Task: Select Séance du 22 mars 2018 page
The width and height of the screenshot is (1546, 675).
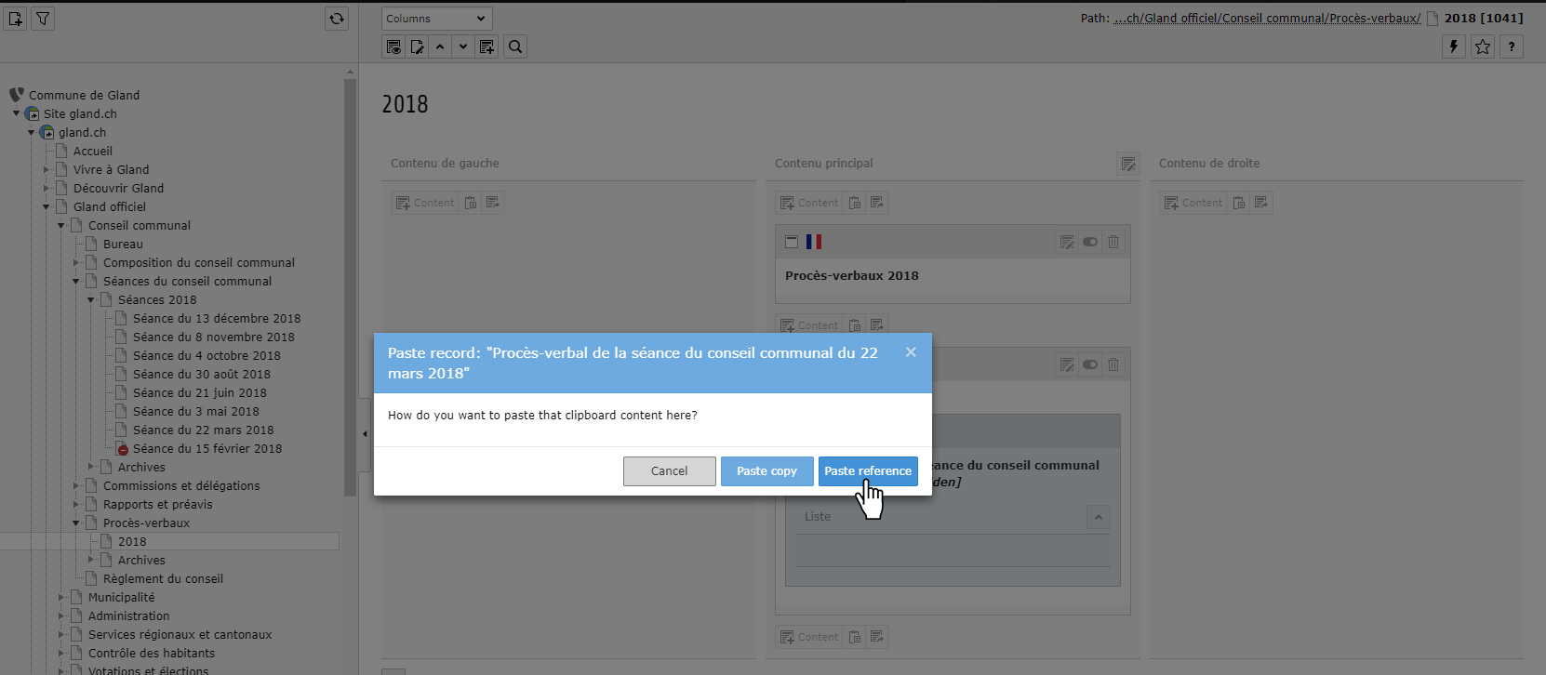Action: click(203, 430)
